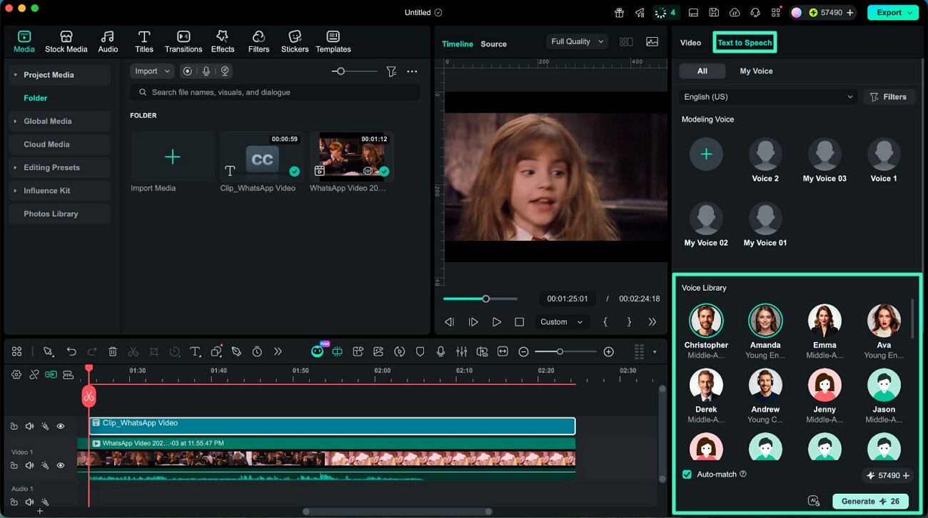Viewport: 928px width, 518px height.
Task: Click the voiceover microphone in timeline toolbar
Action: click(x=441, y=351)
